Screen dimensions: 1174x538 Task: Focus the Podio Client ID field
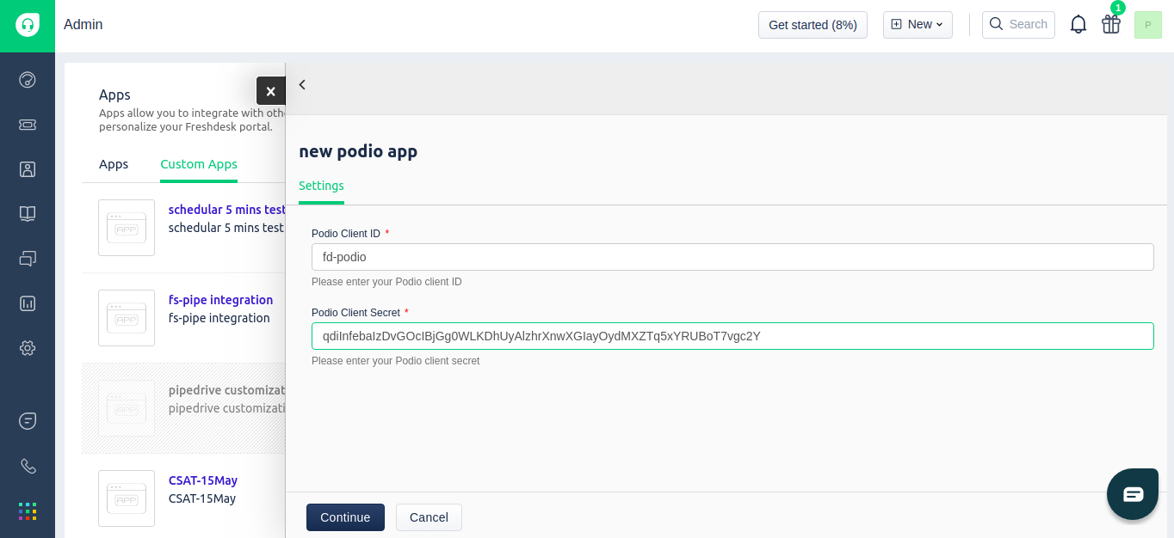[x=732, y=257]
